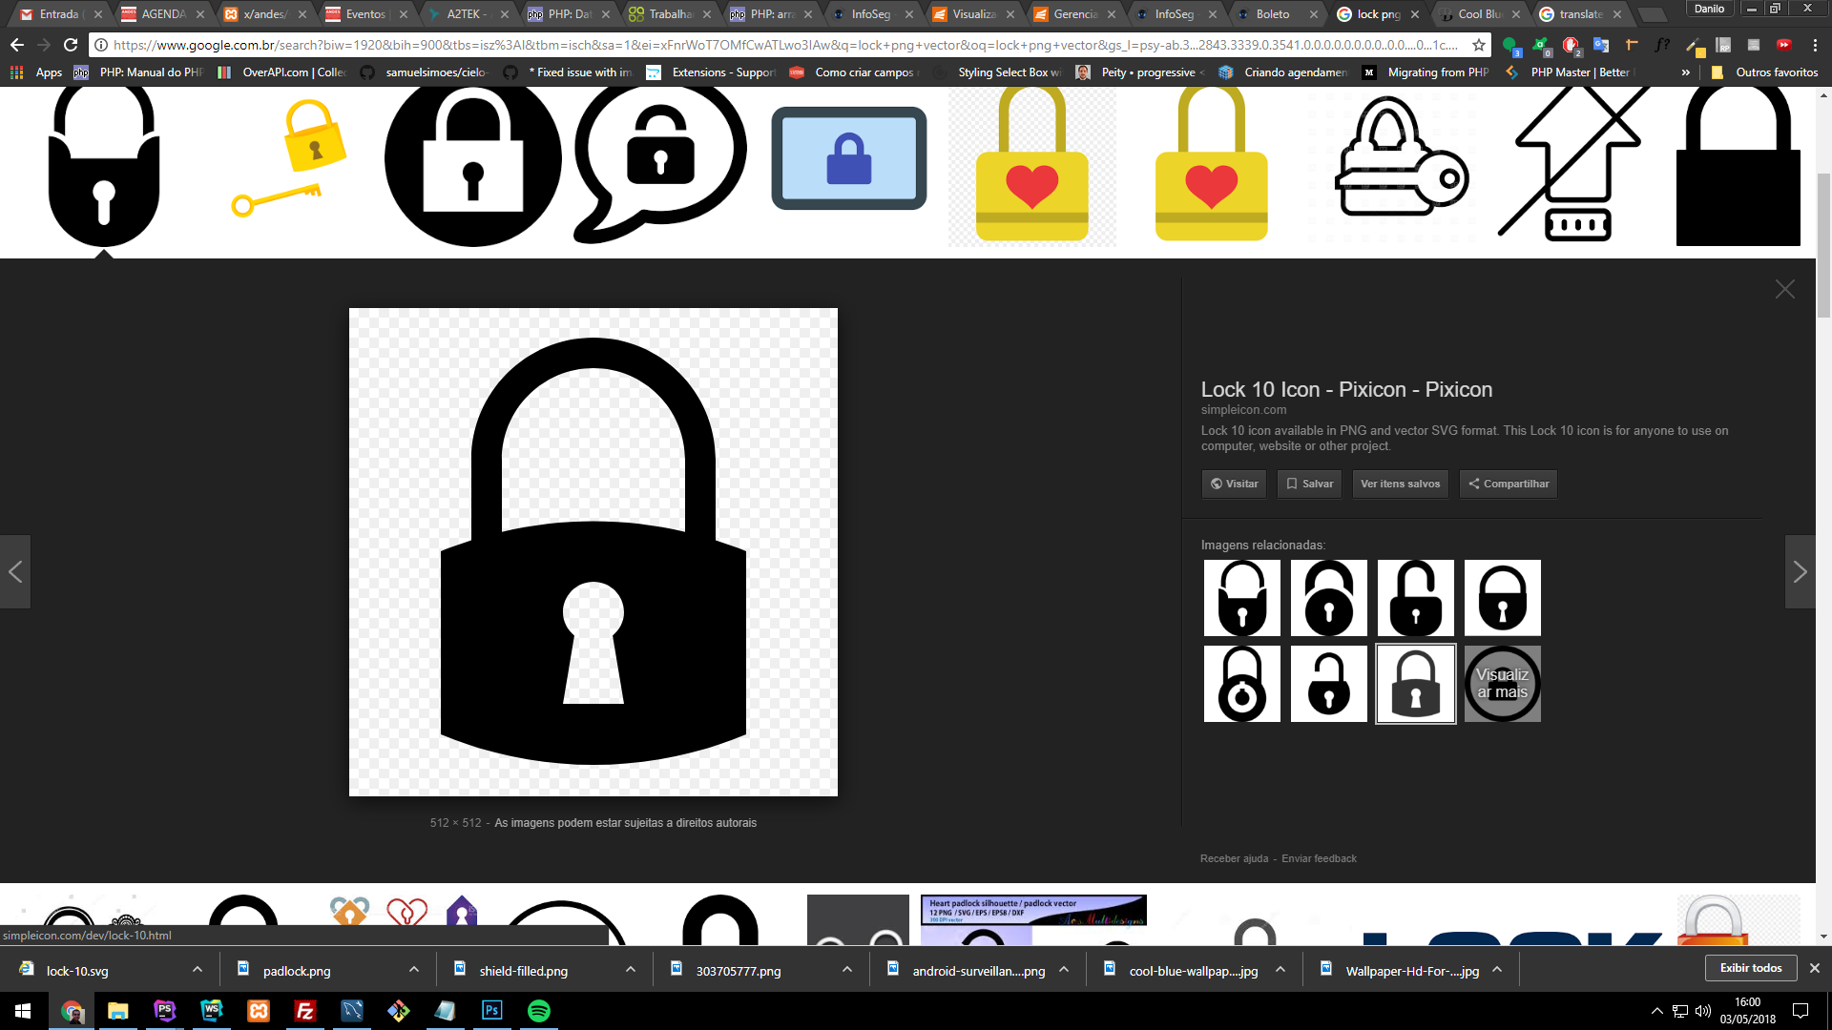
Task: Go to next image with right arrow
Action: [x=1800, y=571]
